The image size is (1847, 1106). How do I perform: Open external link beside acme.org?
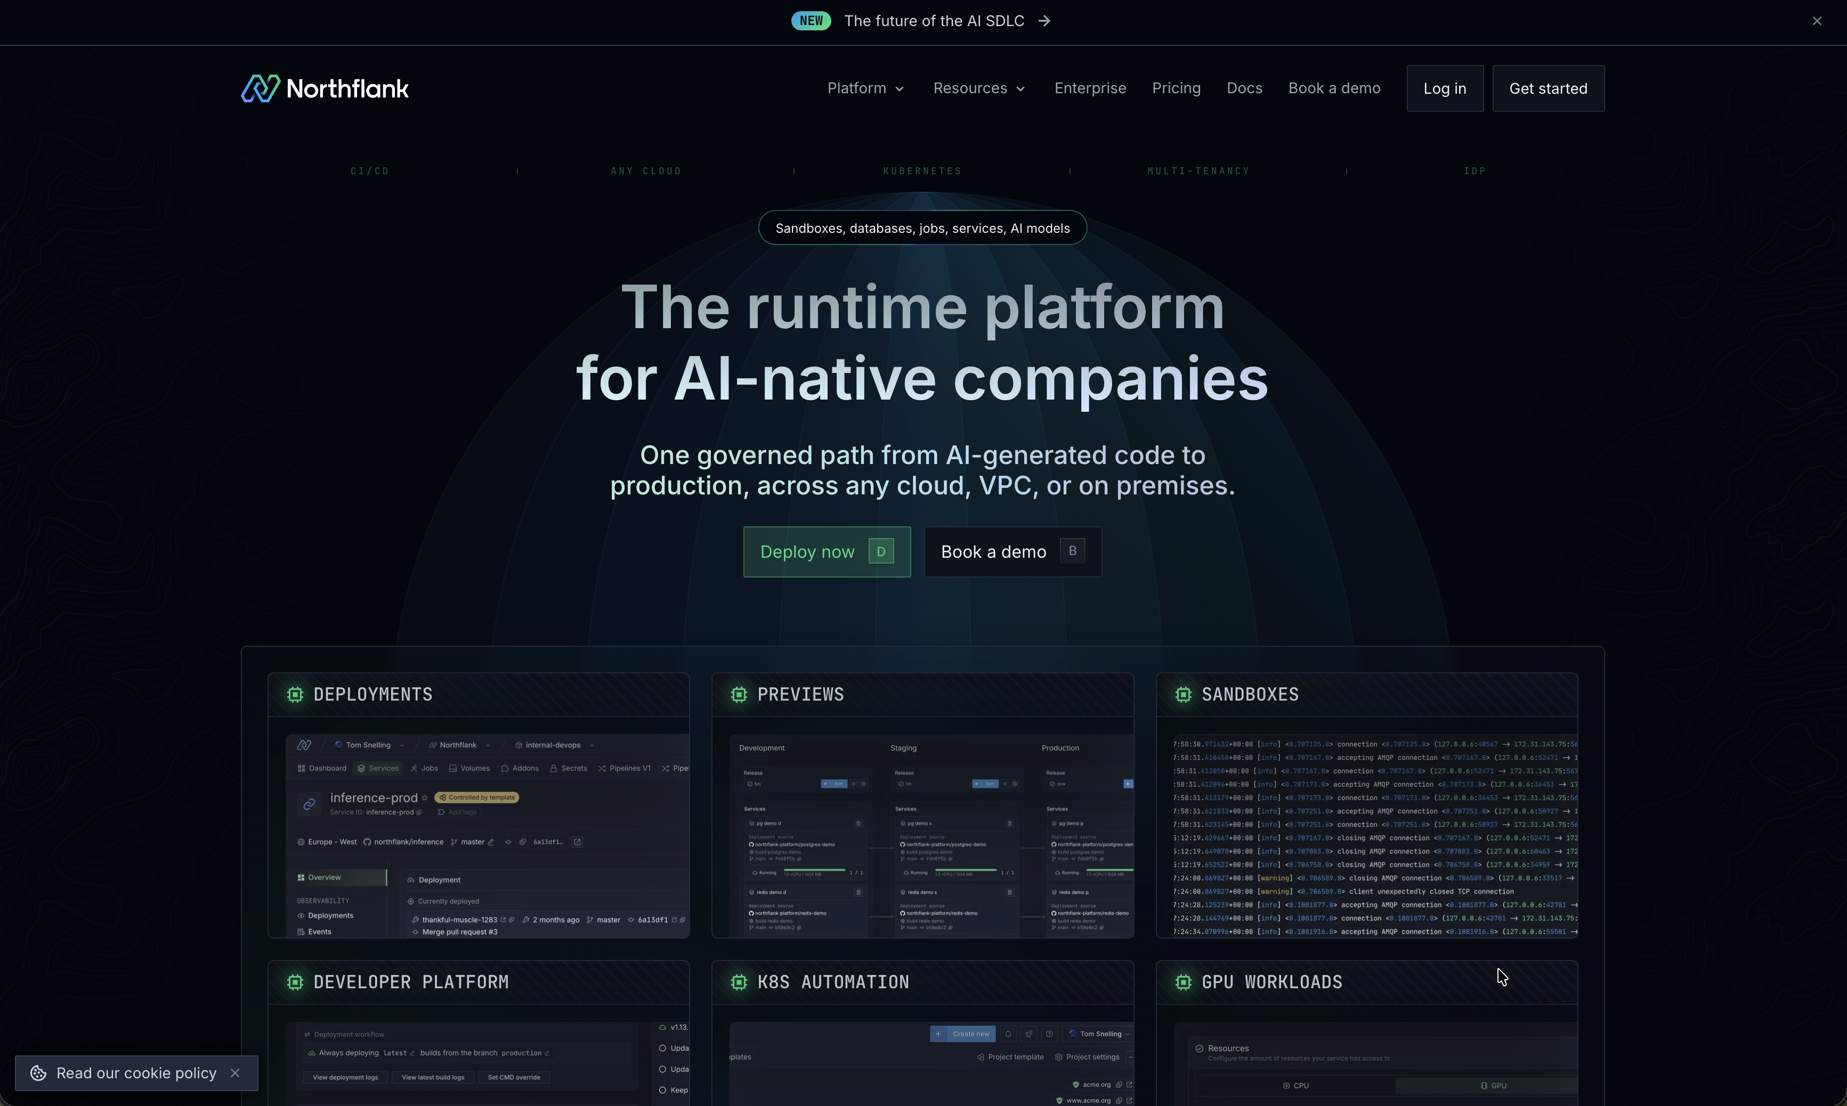click(x=1129, y=1084)
